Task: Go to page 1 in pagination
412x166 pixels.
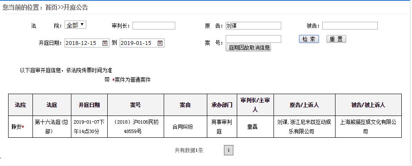Action: click(229, 150)
